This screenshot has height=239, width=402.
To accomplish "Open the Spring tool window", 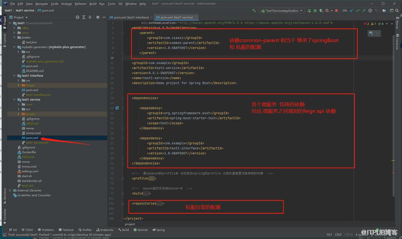I will point(159,230).
